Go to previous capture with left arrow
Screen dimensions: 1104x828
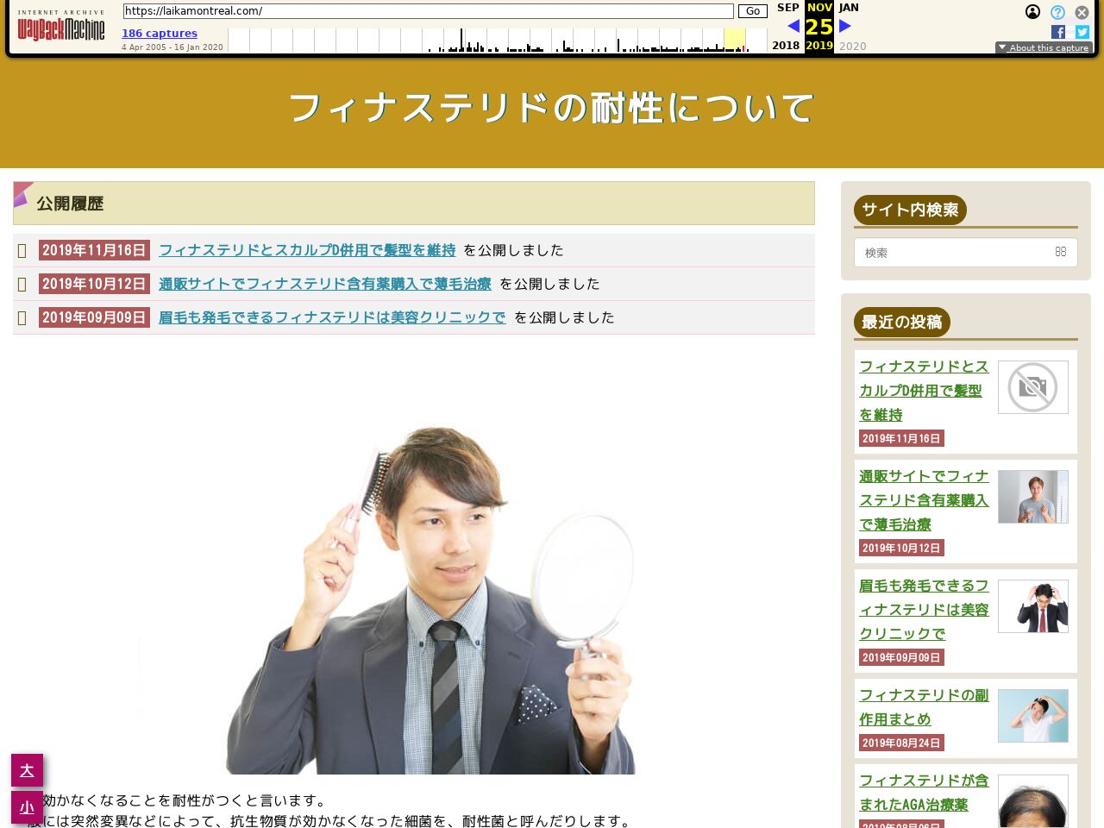(793, 27)
